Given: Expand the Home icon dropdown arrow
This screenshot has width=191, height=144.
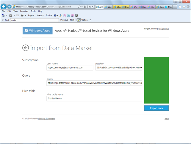Looking at the screenshot, I should 7,15.
